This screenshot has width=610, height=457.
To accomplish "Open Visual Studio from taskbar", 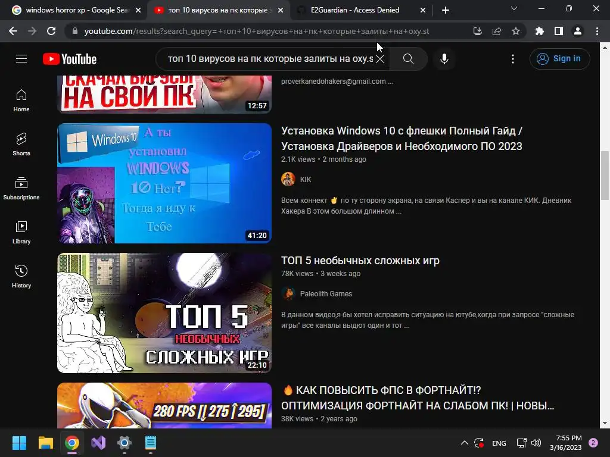I will tap(98, 443).
